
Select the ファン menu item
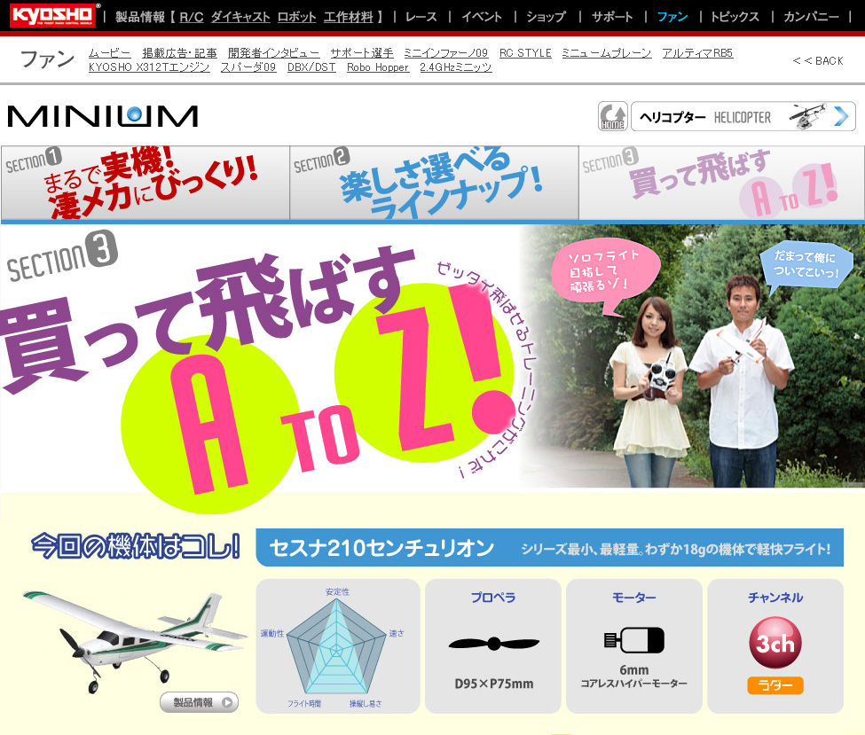[672, 17]
